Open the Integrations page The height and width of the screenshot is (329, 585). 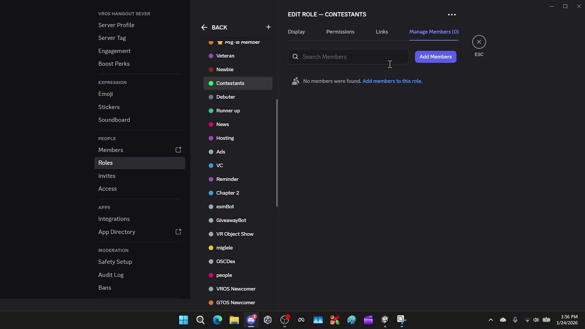click(140, 219)
